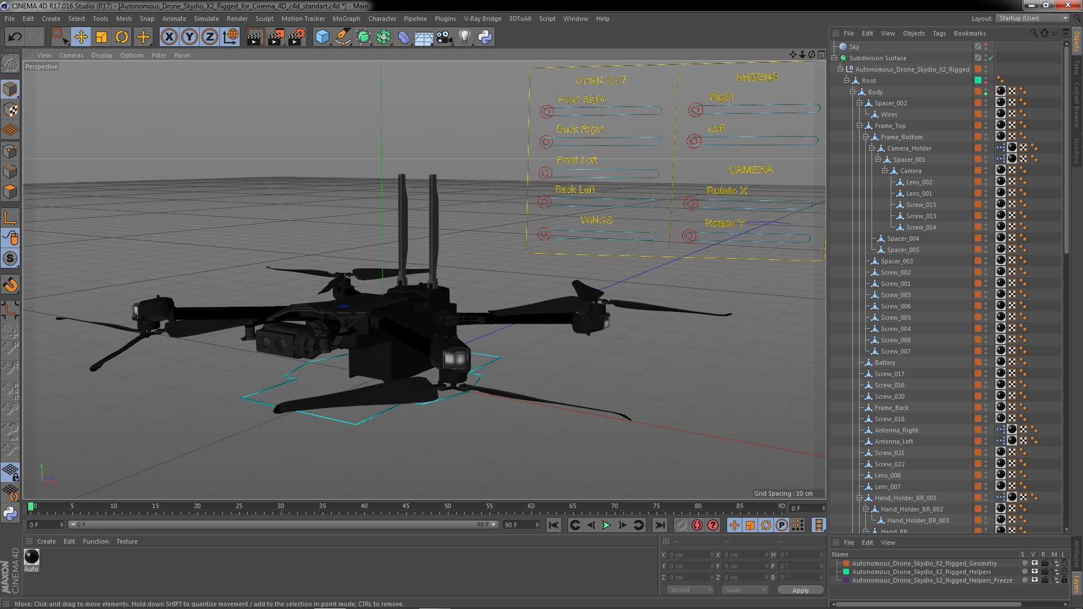Viewport: 1083px width, 609px height.
Task: Go to end of animation
Action: point(659,525)
